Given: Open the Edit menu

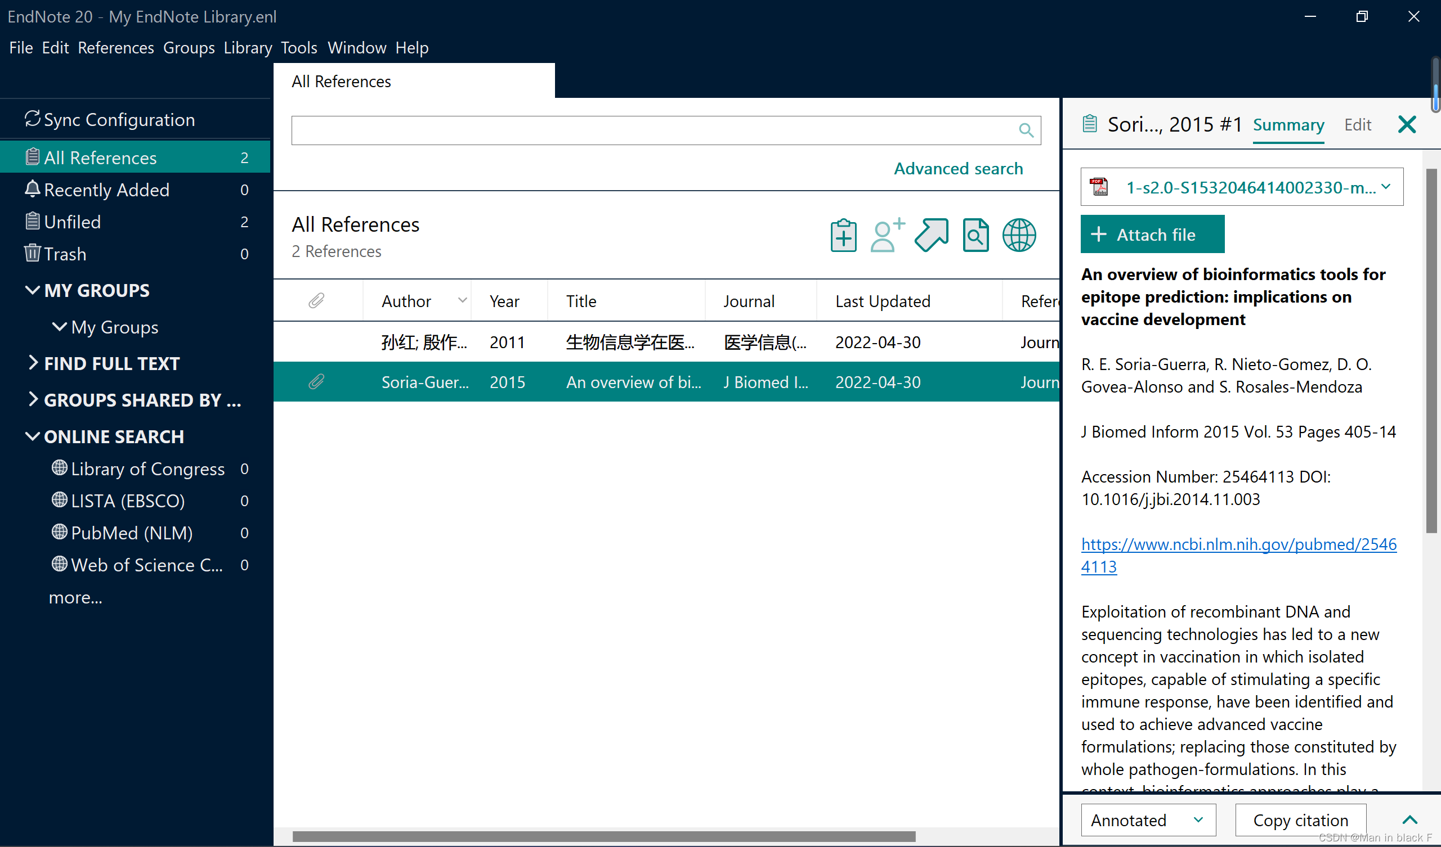Looking at the screenshot, I should click(56, 47).
